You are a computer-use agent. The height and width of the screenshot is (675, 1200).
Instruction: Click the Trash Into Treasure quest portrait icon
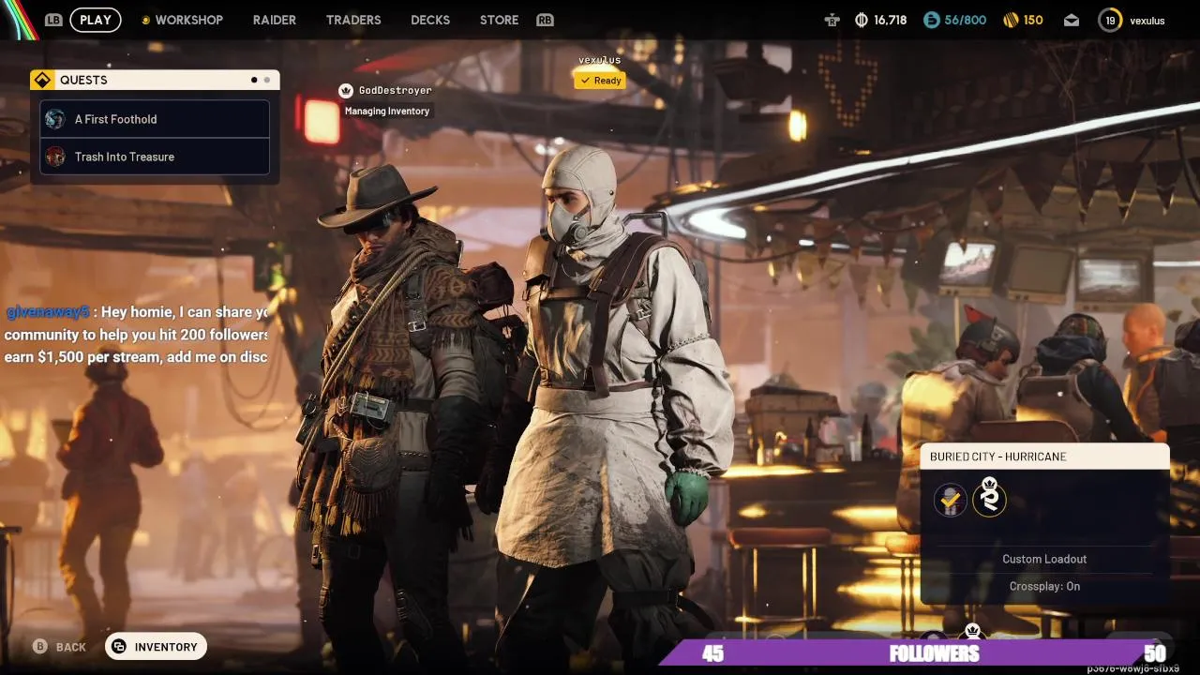[x=55, y=157]
